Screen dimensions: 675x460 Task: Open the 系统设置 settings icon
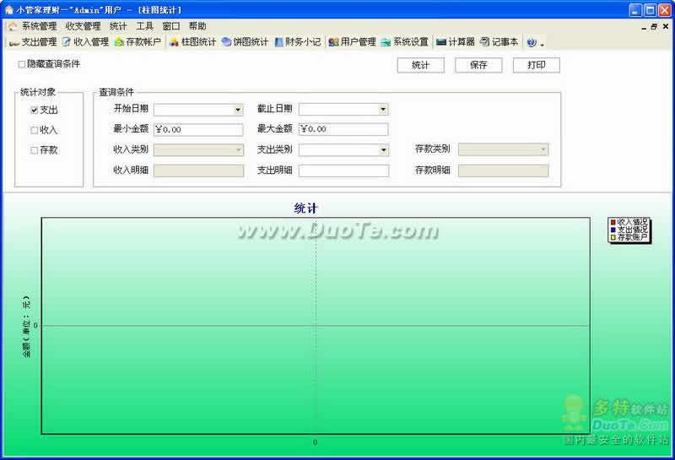[386, 41]
